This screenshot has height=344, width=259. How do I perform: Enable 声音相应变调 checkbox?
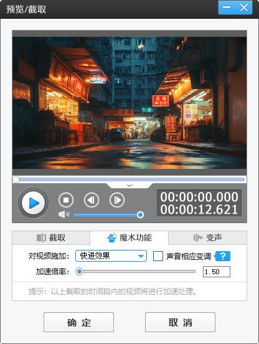pyautogui.click(x=158, y=256)
